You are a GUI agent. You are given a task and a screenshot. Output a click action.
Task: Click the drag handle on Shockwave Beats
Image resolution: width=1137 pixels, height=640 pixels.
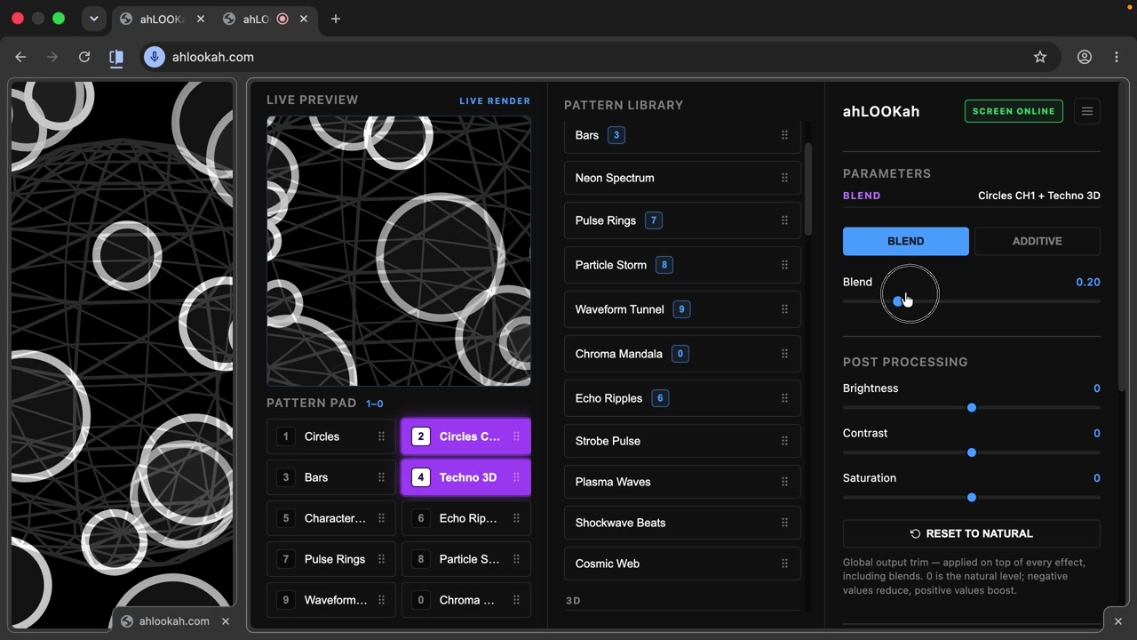(784, 523)
